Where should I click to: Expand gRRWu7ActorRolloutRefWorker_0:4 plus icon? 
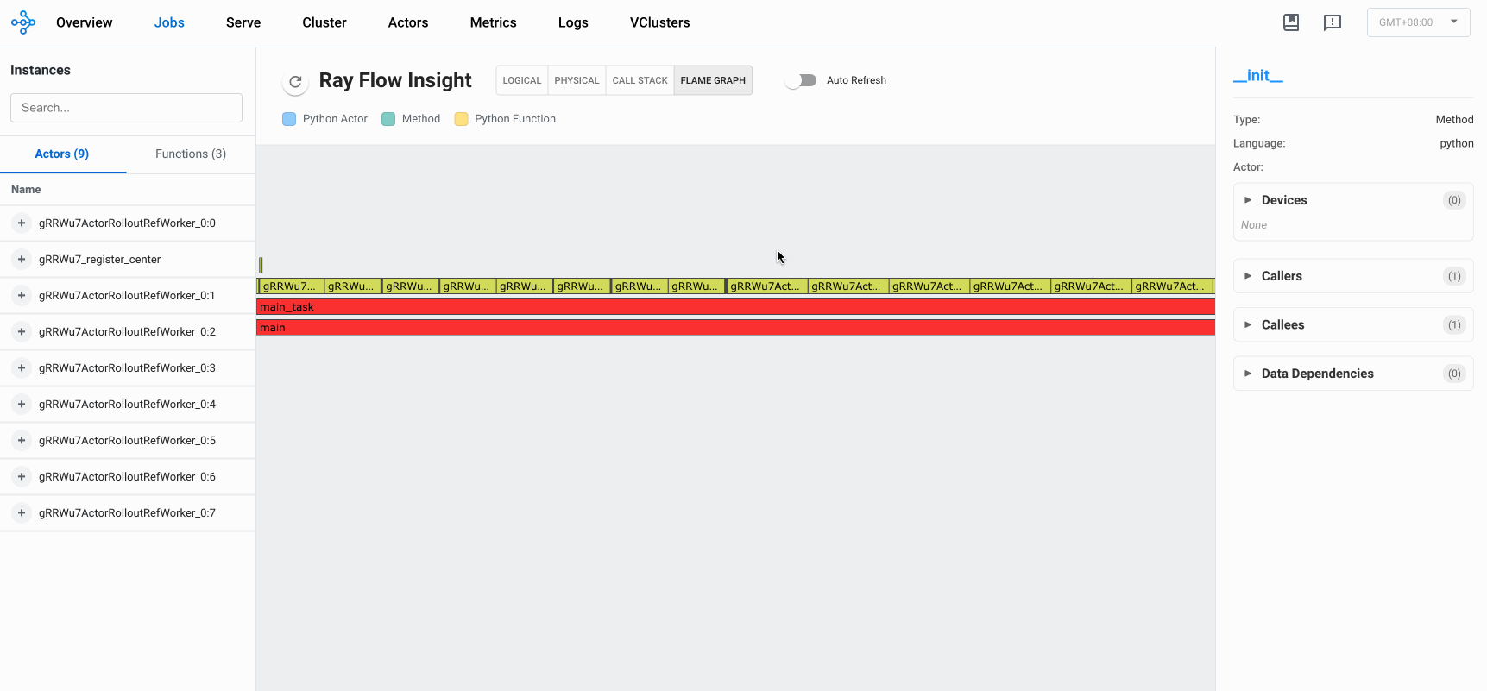tap(22, 404)
